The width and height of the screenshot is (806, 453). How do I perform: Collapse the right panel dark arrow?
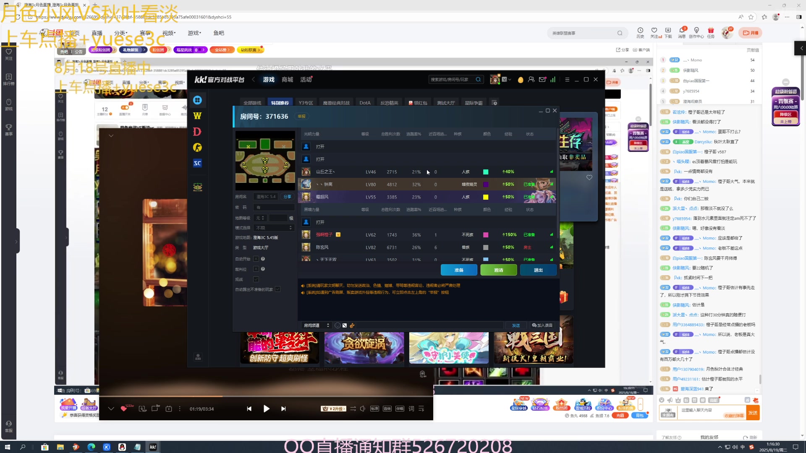point(801,48)
